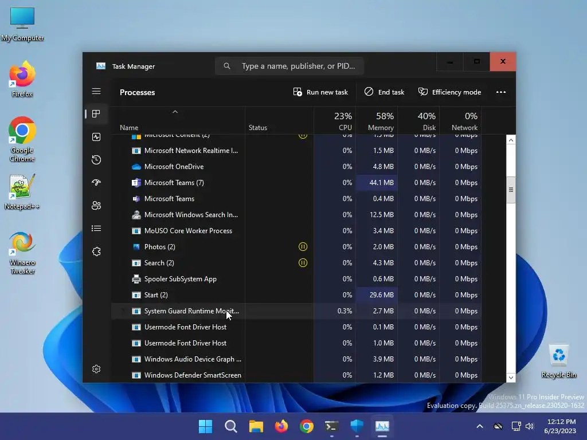Image resolution: width=587 pixels, height=440 pixels.
Task: Open Task Manager settings gear icon
Action: pos(96,369)
